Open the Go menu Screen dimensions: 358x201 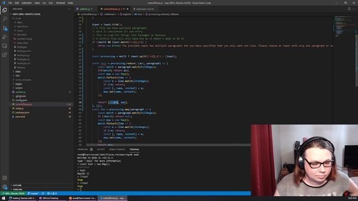(x=44, y=3)
